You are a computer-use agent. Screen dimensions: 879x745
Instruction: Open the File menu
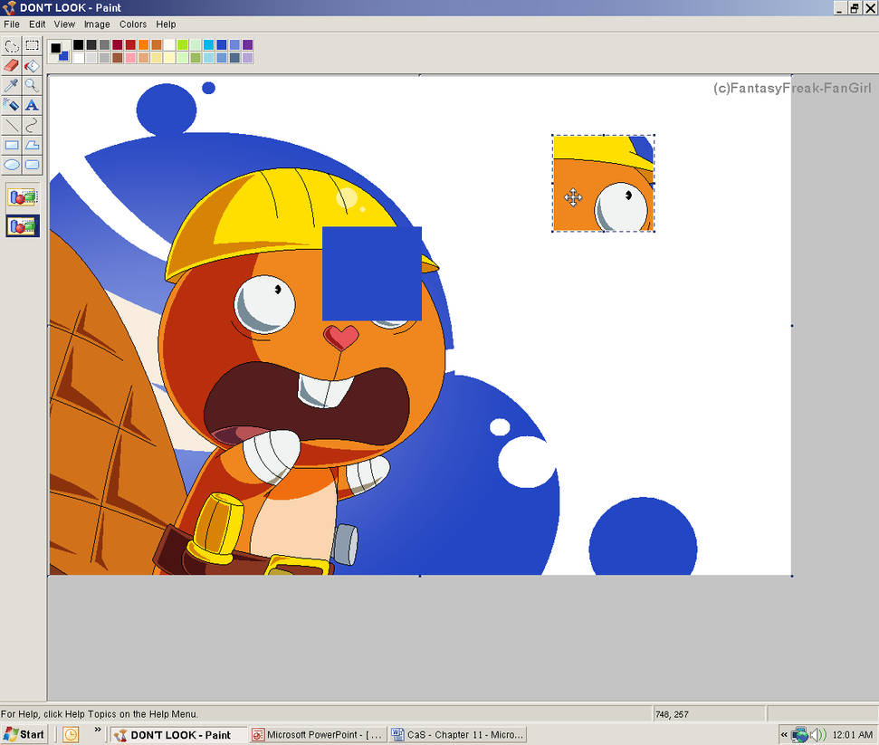12,24
